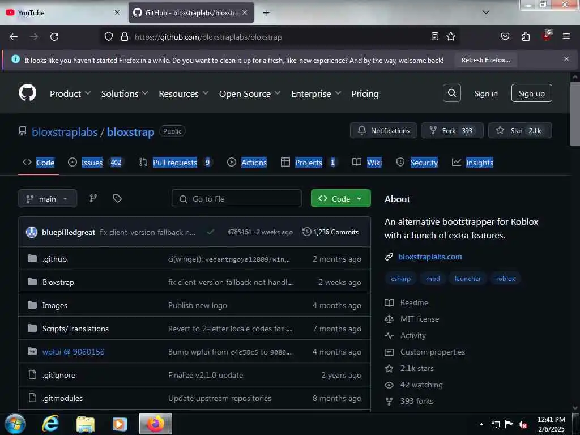Open Windows Explorer folder in taskbar
Viewport: 580px width, 435px height.
86,424
